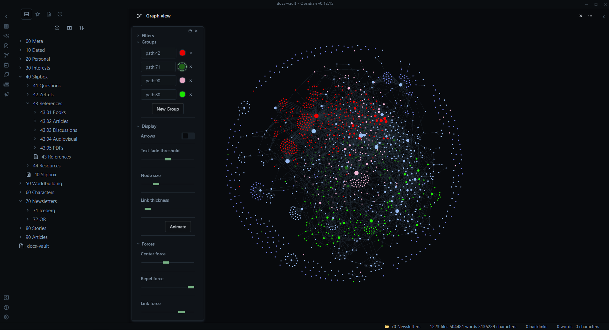
Task: Open the graph view's more options menu
Action: click(x=591, y=16)
